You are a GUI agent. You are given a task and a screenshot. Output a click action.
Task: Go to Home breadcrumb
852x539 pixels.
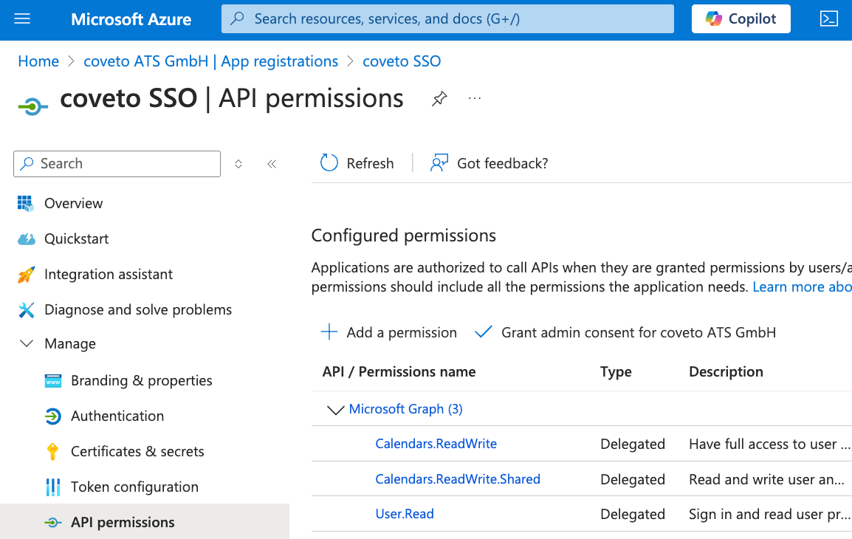(x=38, y=61)
